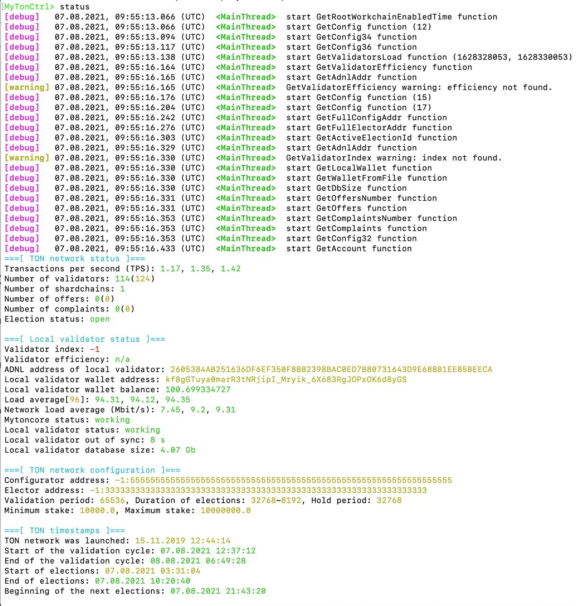Select the Validator index value -1

[95, 349]
